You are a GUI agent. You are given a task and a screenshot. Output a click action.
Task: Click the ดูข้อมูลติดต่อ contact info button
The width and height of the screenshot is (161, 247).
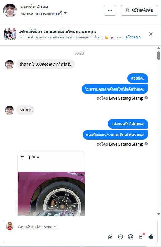click(139, 10)
